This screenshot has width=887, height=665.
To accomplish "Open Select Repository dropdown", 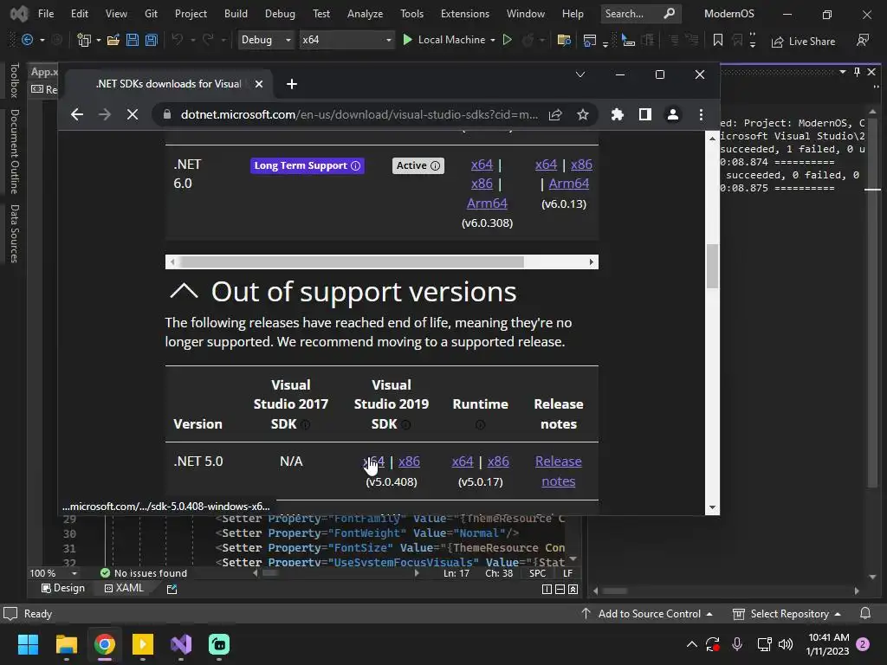I will click(787, 614).
